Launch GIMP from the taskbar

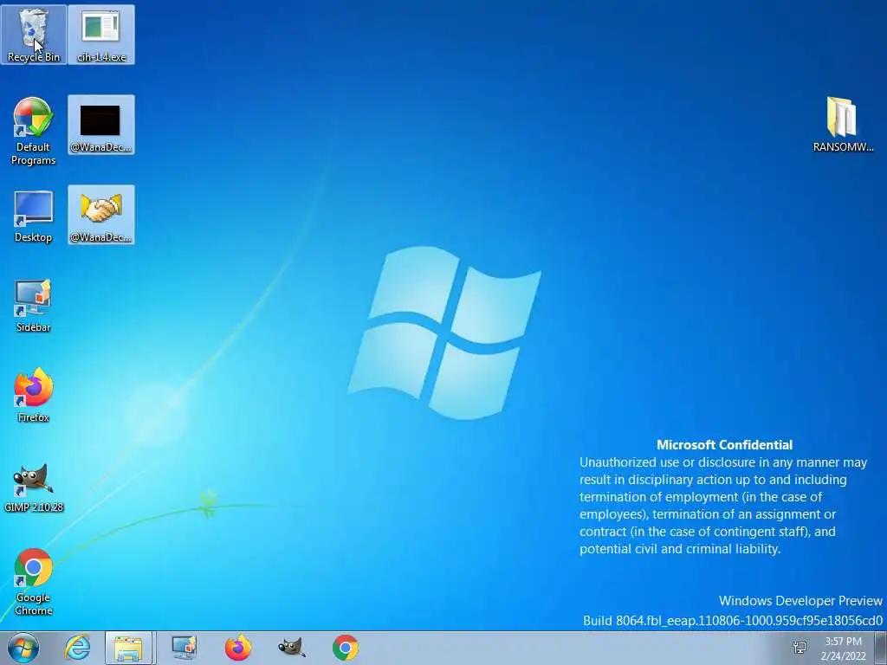pyautogui.click(x=292, y=648)
